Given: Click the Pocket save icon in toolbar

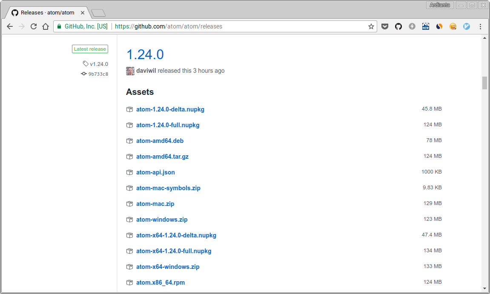Looking at the screenshot, I should click(385, 26).
